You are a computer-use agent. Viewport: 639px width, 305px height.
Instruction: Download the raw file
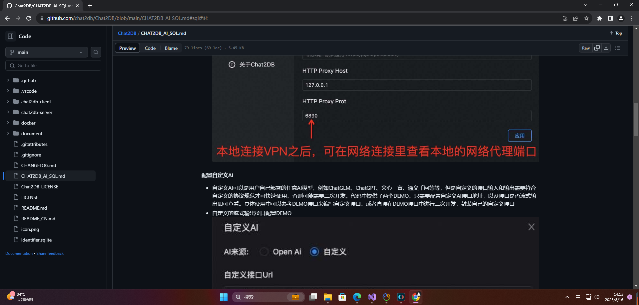click(x=606, y=48)
